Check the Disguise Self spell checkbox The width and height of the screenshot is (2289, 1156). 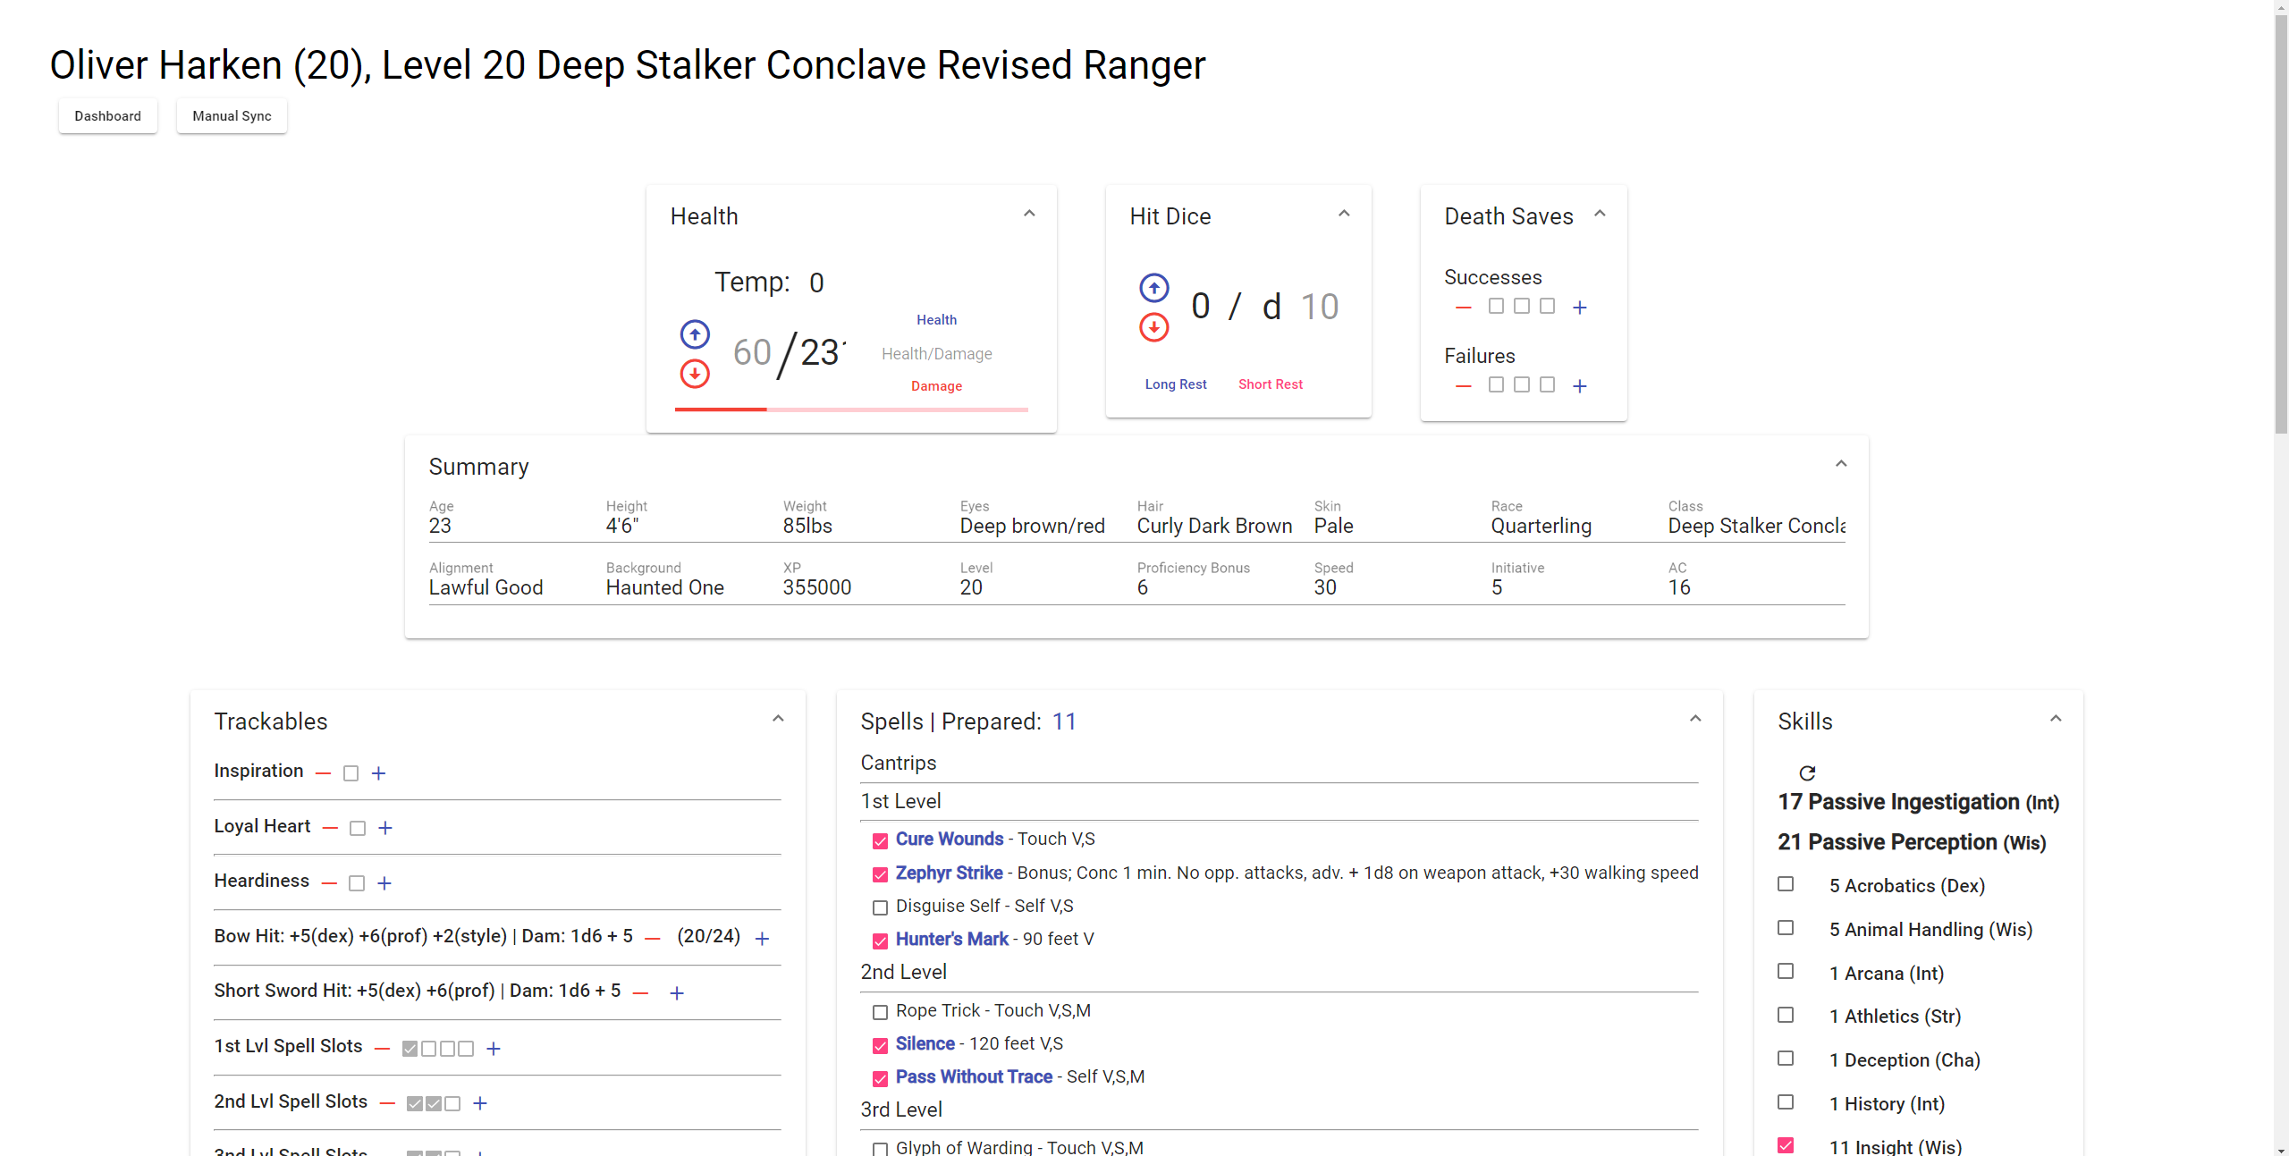880,907
